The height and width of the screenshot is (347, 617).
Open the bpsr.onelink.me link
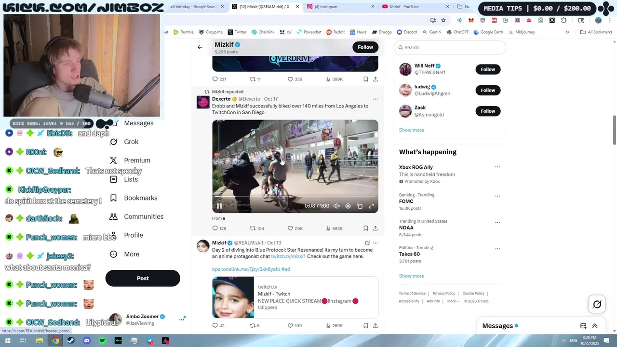pyautogui.click(x=246, y=269)
